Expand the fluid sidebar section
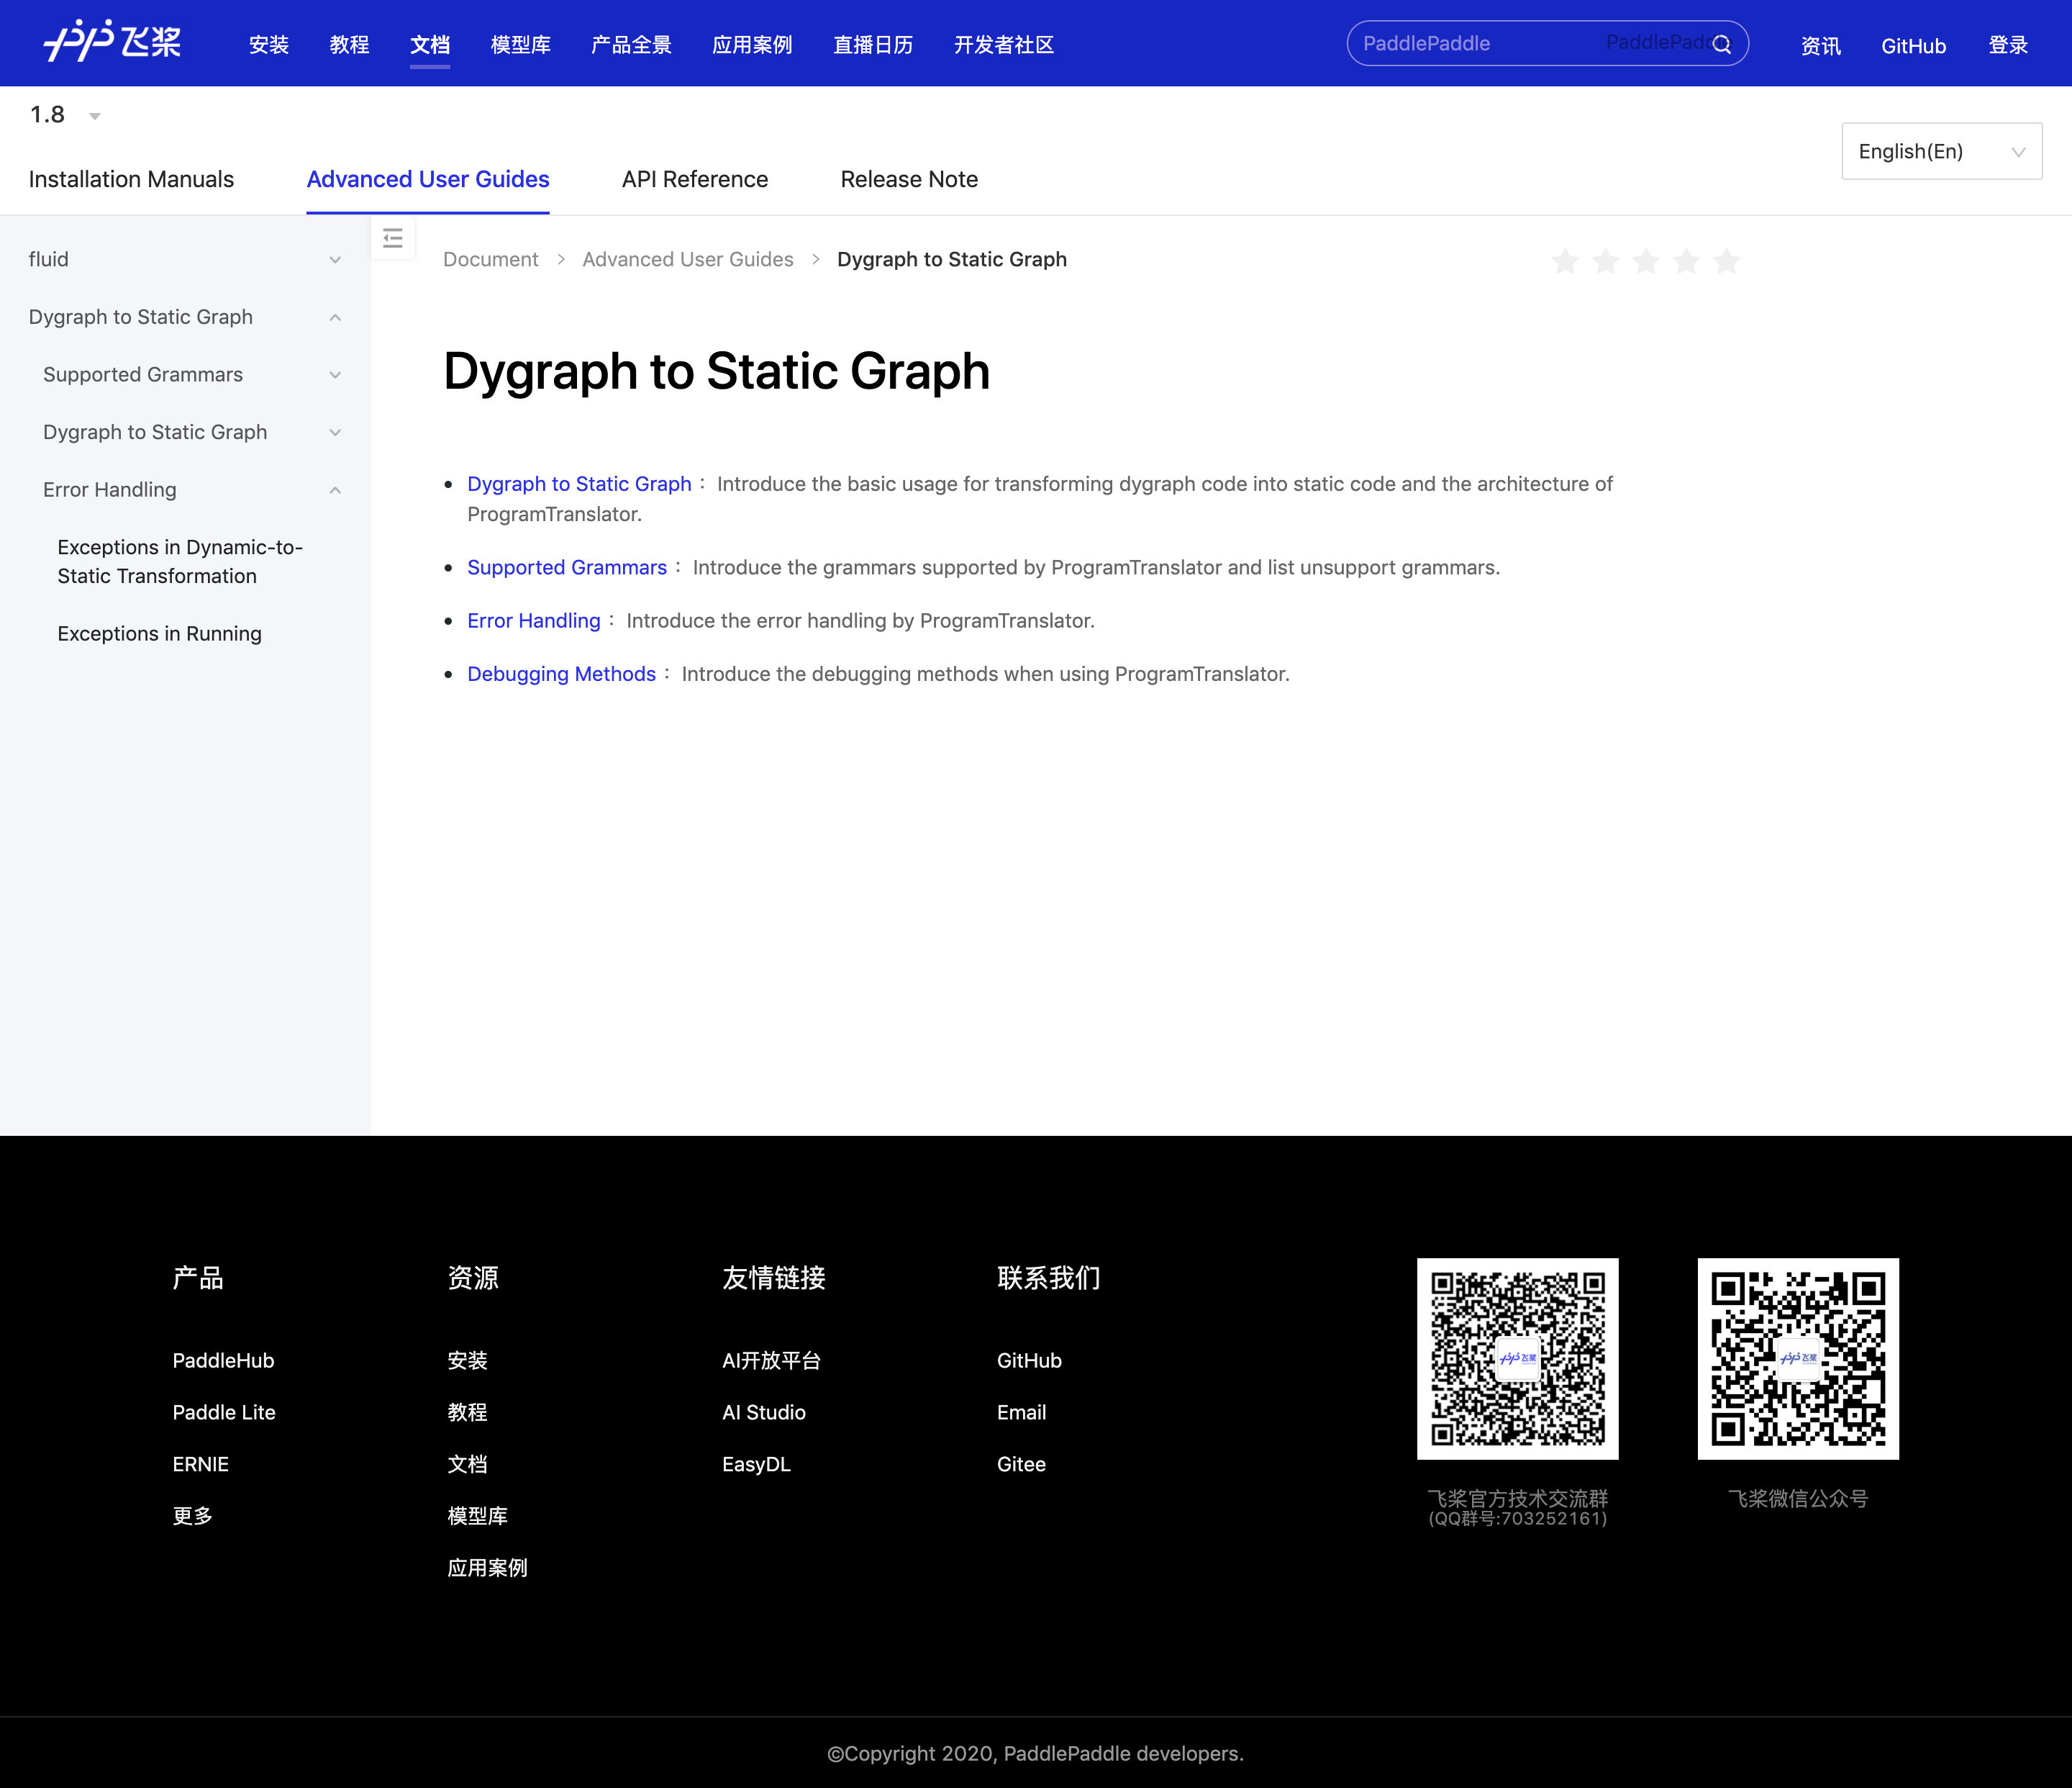 335,260
